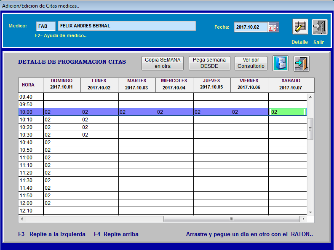Click the 12:10 hour row label
The width and height of the screenshot is (334, 250).
click(x=31, y=211)
